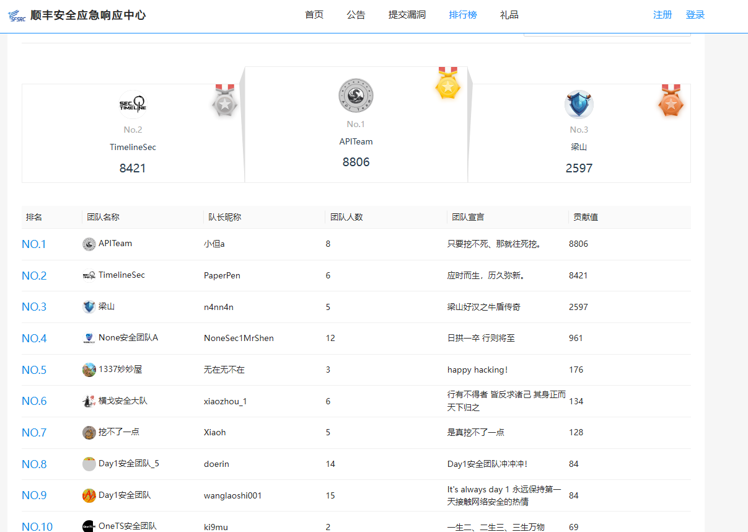Click the 团队名称 column header
This screenshot has width=748, height=532.
point(103,217)
